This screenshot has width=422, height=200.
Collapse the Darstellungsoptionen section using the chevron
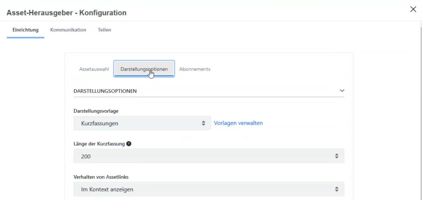coord(342,91)
